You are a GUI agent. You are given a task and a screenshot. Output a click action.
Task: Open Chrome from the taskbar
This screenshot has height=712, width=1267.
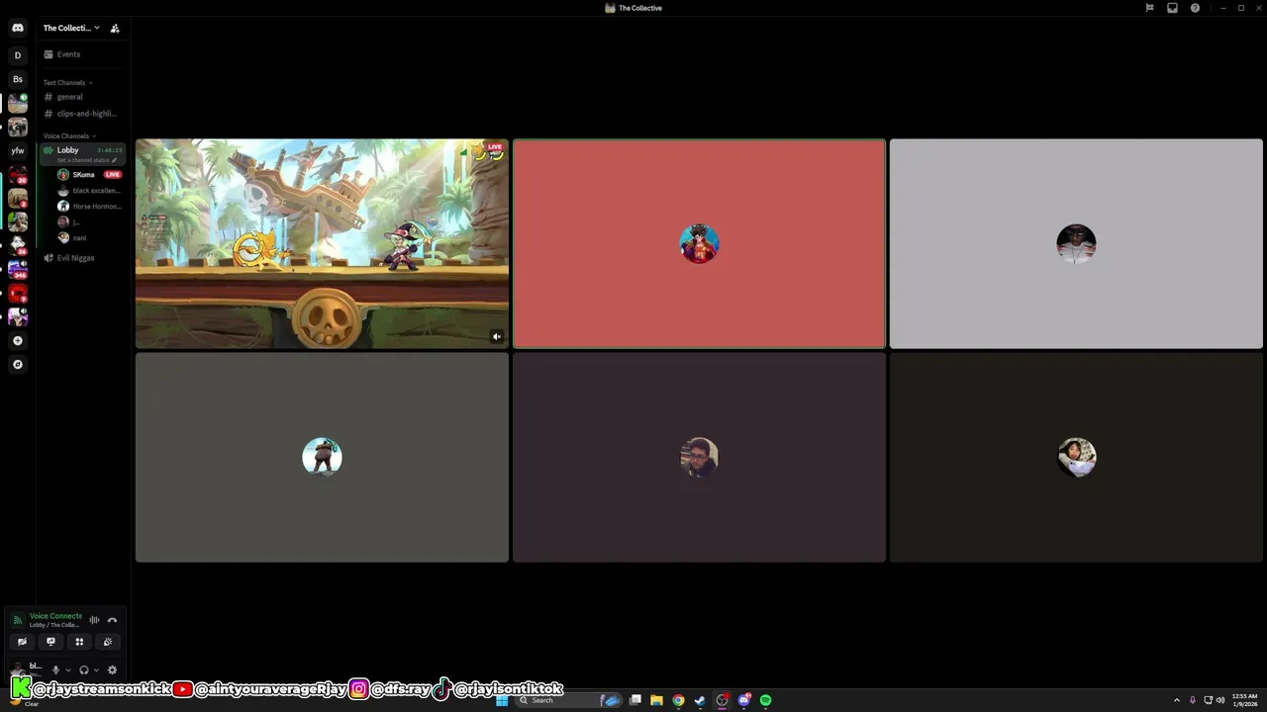click(678, 700)
